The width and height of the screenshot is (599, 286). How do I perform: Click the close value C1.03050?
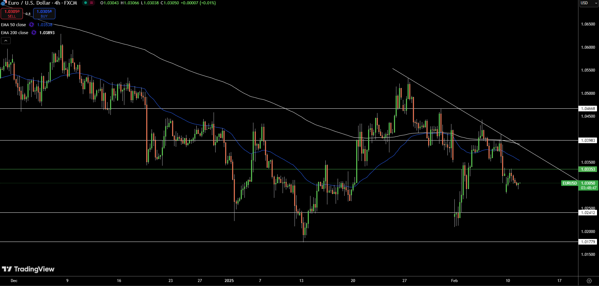(169, 3)
